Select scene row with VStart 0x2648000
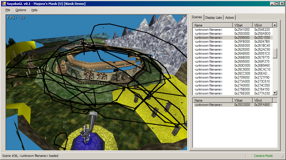This screenshot has height=160, width=286. (233, 54)
